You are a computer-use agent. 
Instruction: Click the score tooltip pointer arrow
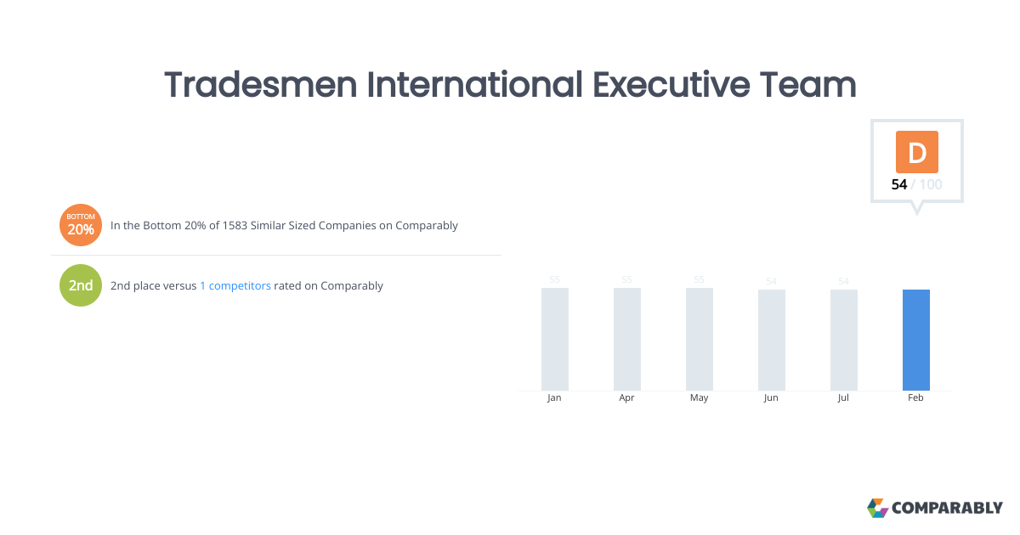tap(917, 209)
